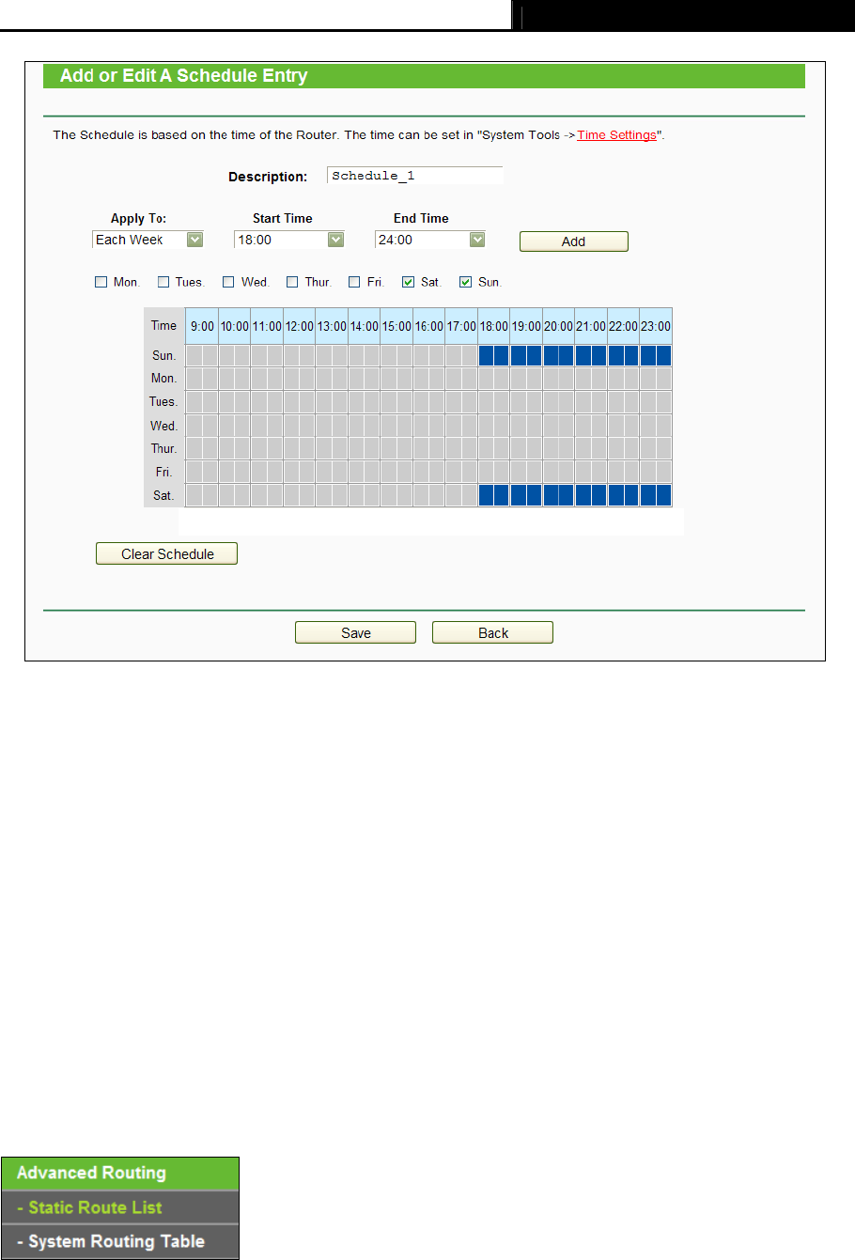Image resolution: width=855 pixels, height=1260 pixels.
Task: Click the Sat. row label in grid
Action: pos(164,495)
